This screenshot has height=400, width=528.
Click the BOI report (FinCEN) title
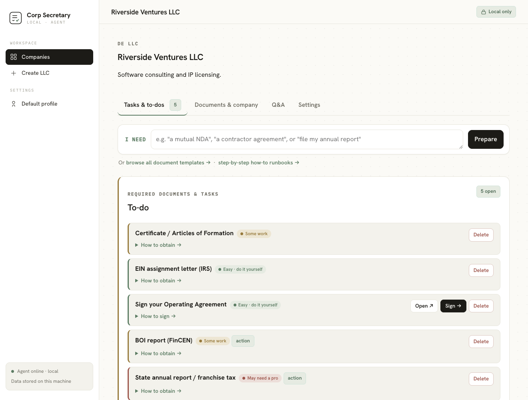164,340
